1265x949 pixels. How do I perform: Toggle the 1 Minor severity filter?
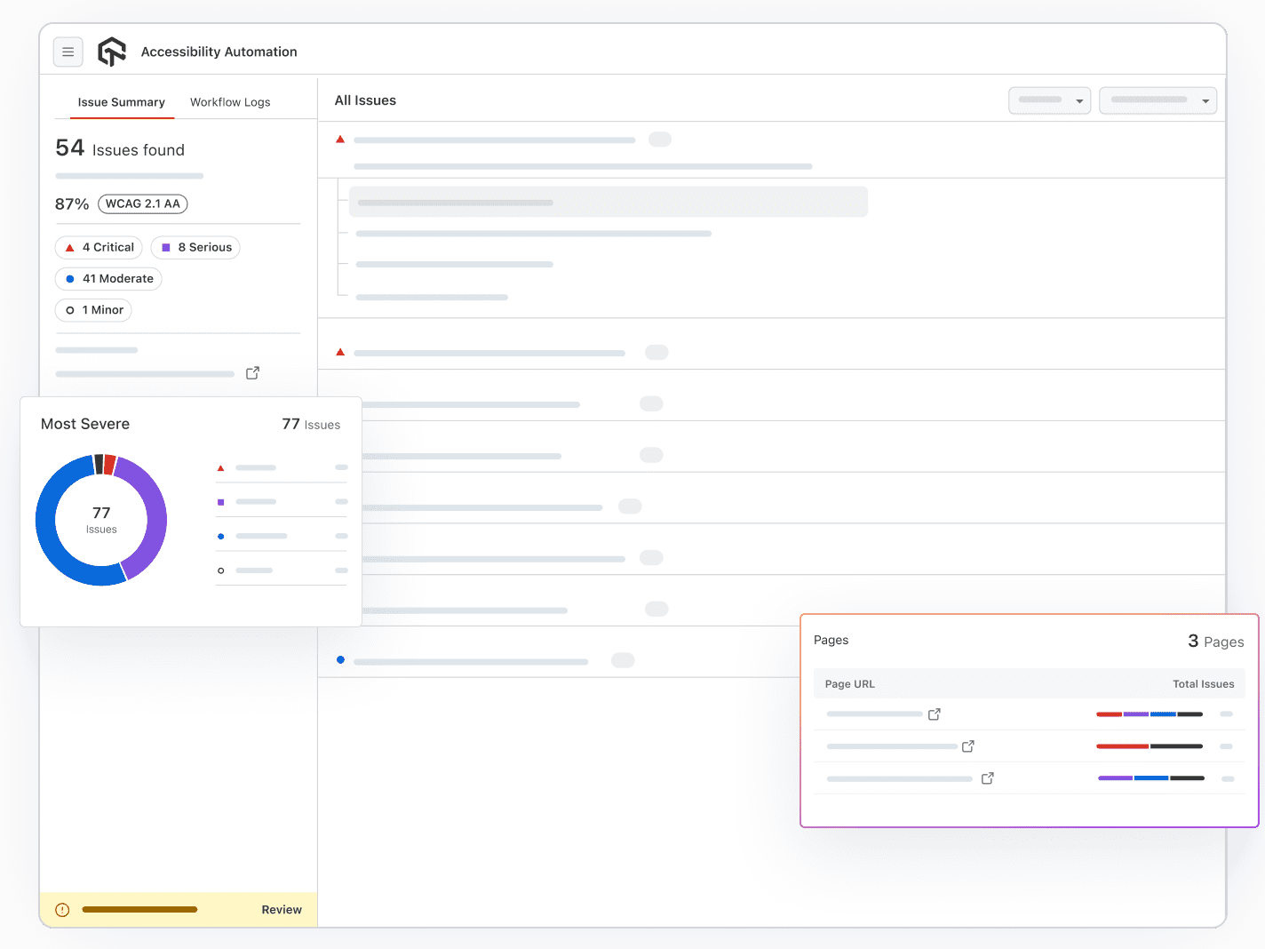click(x=93, y=309)
